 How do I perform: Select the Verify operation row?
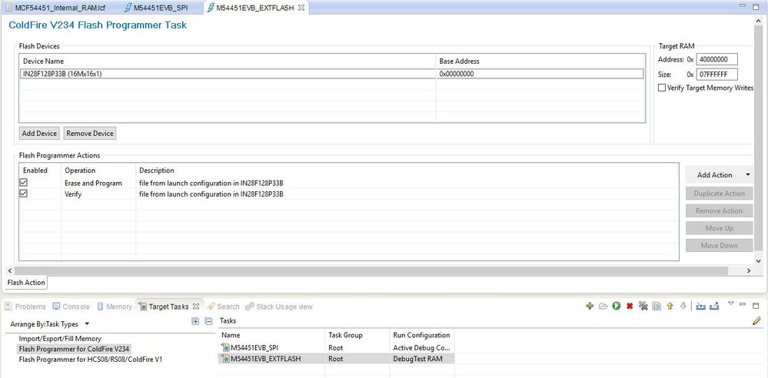click(x=349, y=194)
